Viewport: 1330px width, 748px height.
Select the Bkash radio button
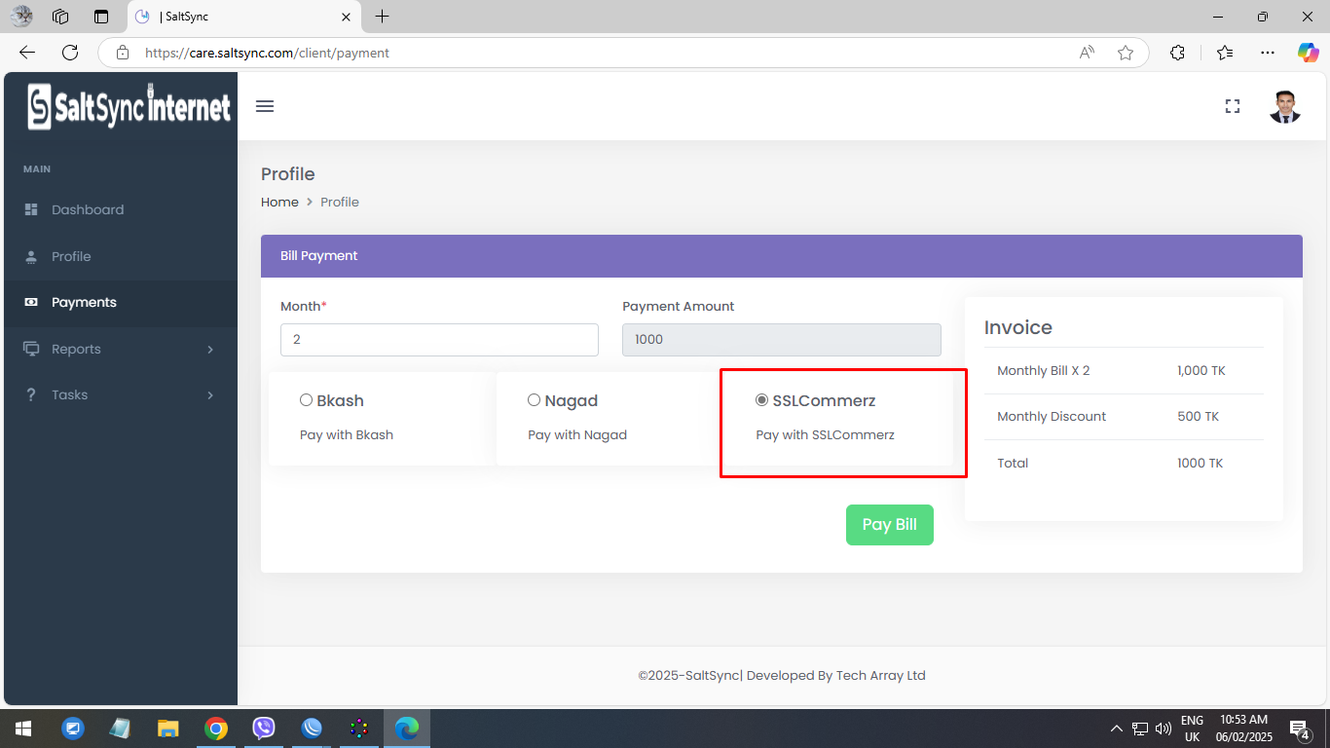pos(306,400)
